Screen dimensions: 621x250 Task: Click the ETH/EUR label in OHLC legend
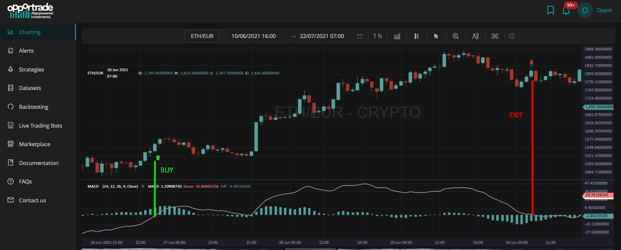[x=95, y=73]
